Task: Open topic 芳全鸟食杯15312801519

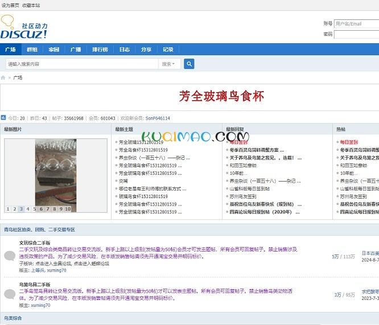Action: pyautogui.click(x=143, y=150)
